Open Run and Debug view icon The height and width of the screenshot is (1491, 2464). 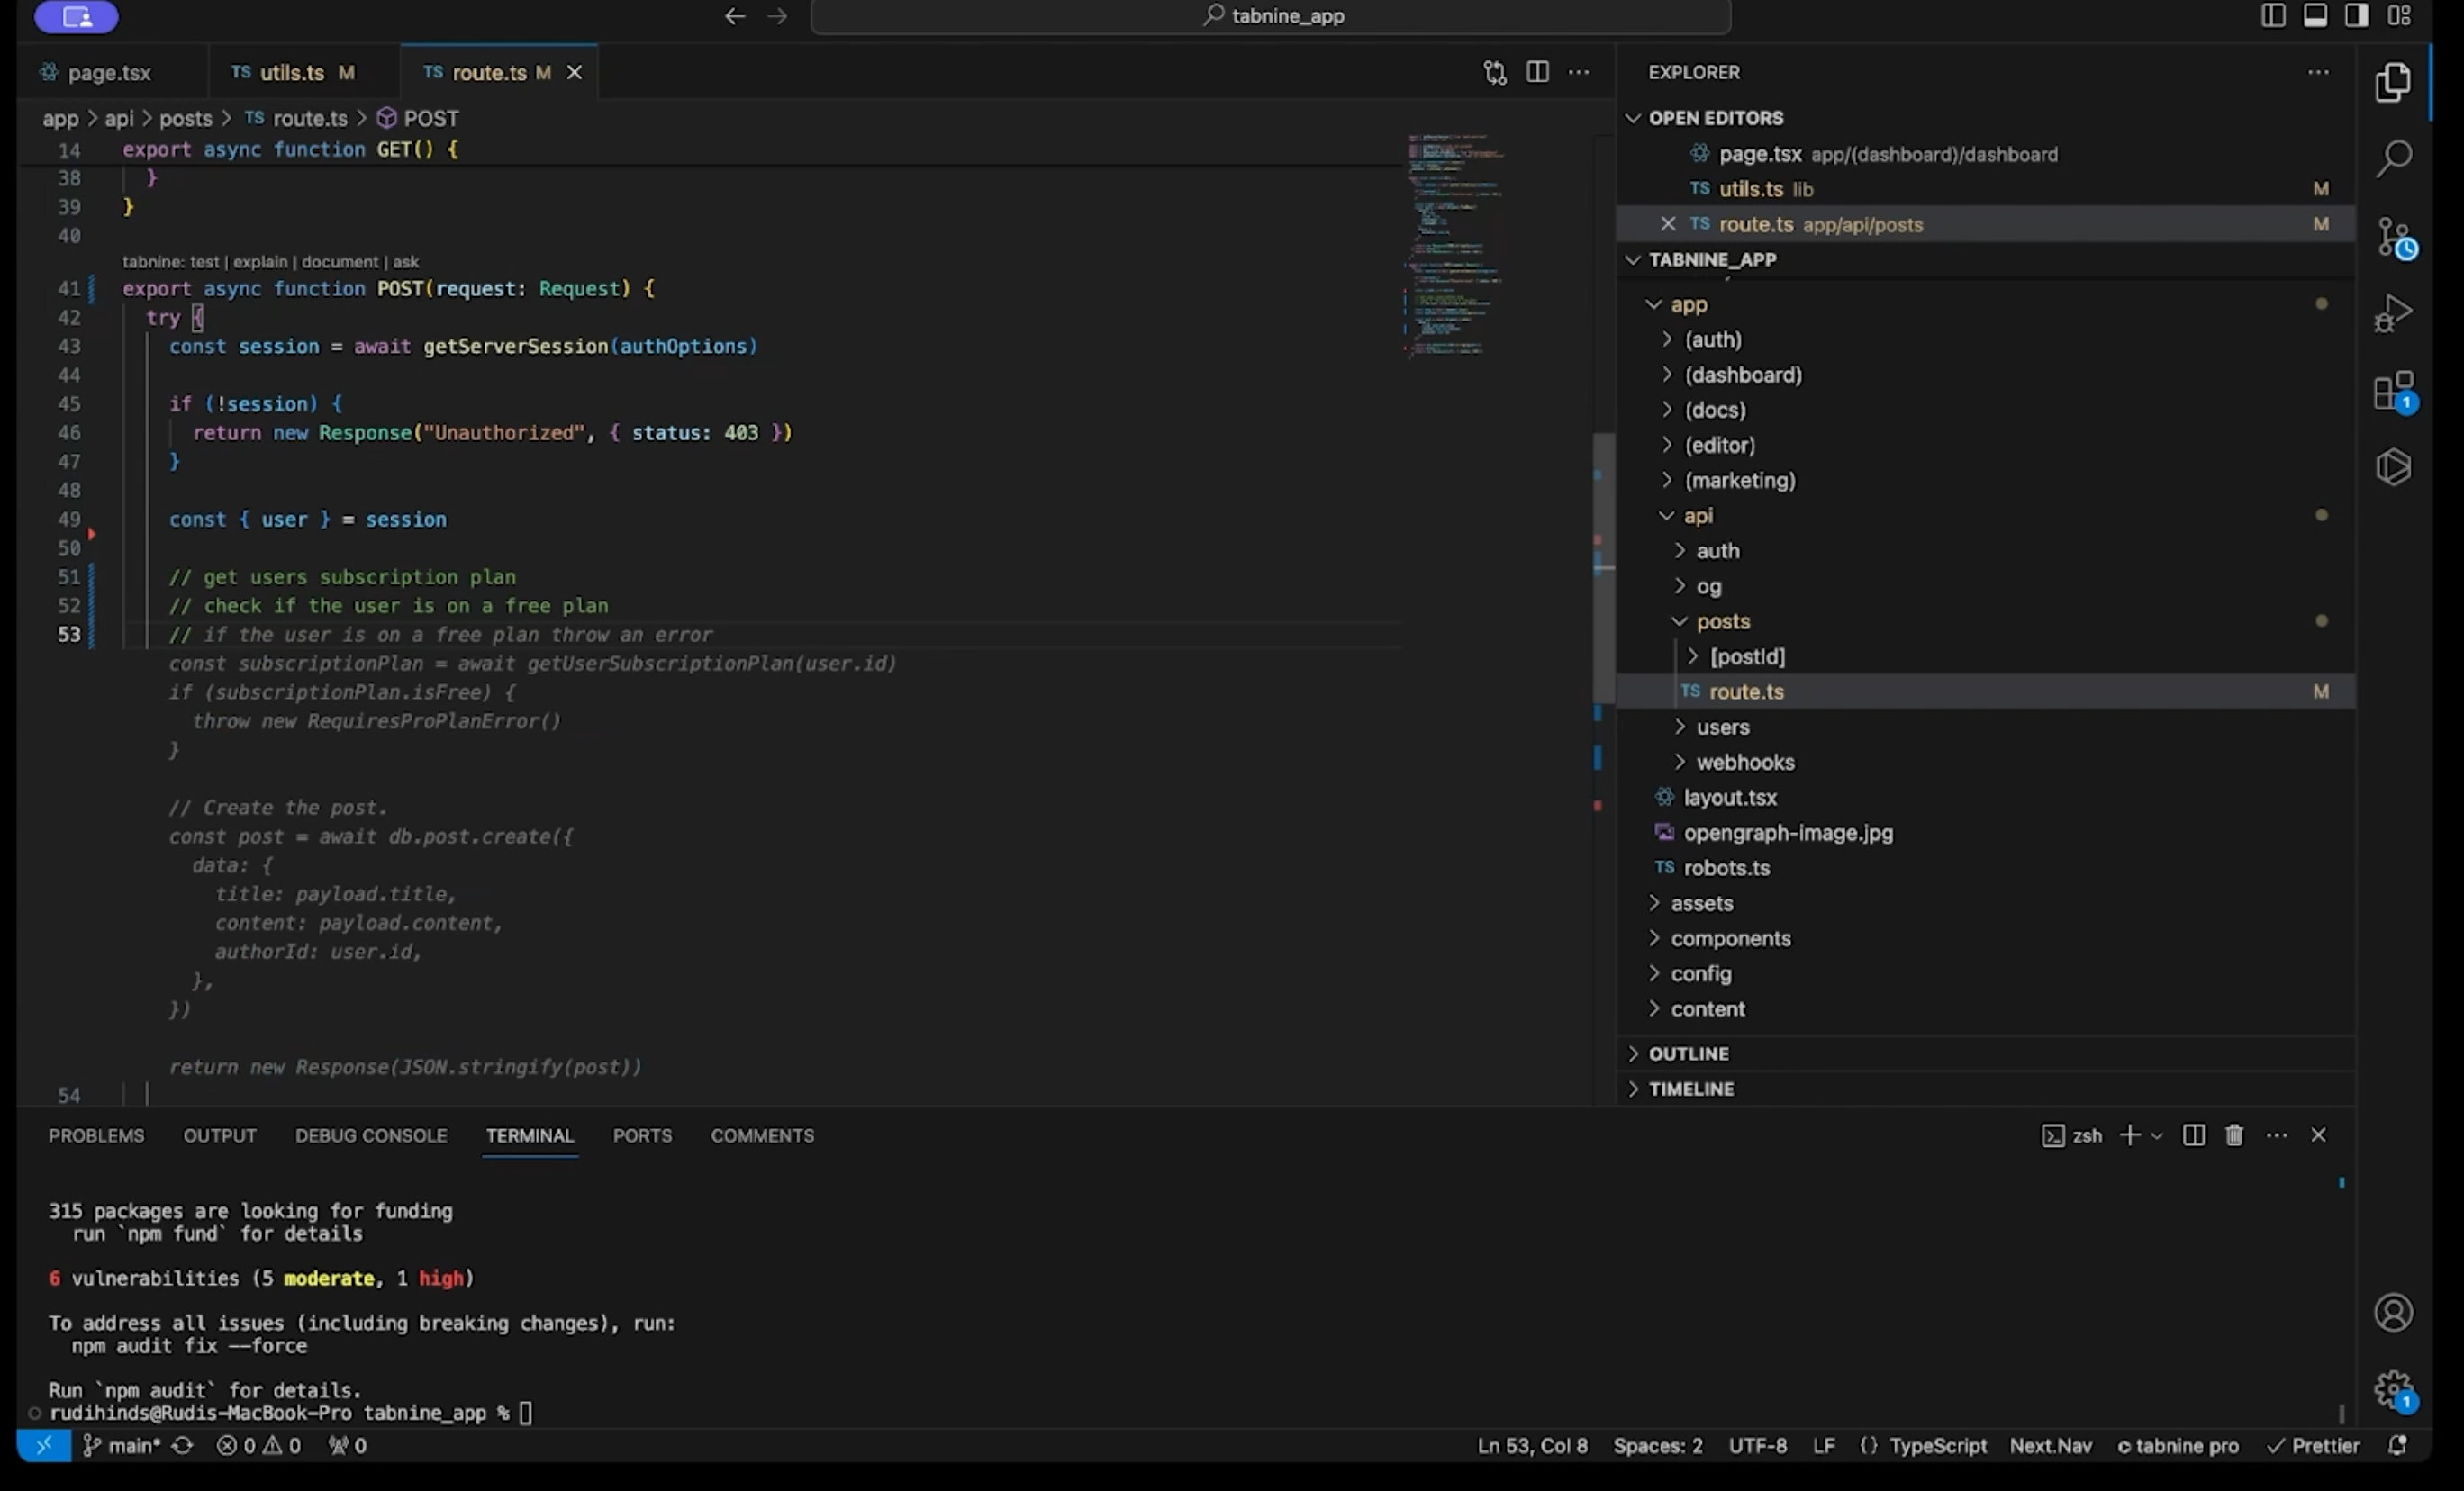point(2393,313)
